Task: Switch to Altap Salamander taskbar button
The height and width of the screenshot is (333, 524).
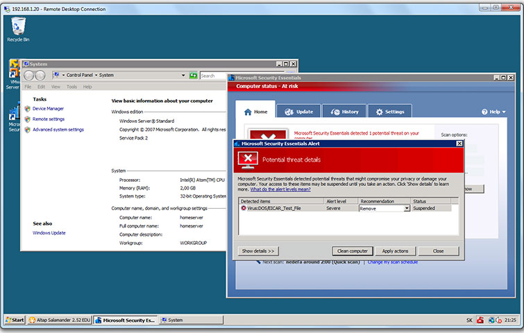Action: coord(60,320)
